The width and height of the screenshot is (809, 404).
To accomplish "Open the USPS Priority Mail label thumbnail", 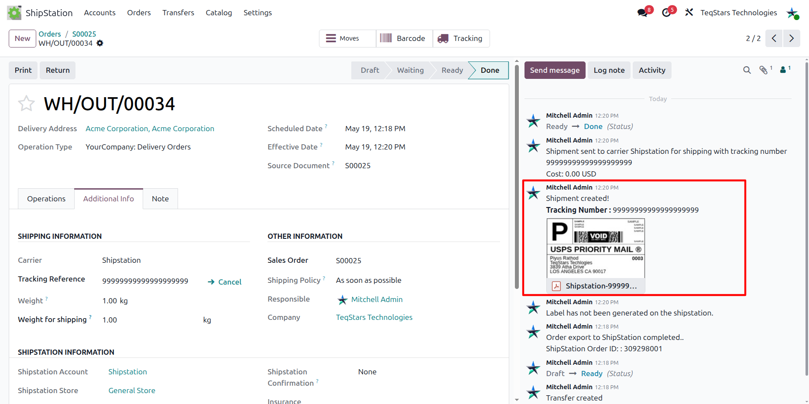I will [x=596, y=248].
